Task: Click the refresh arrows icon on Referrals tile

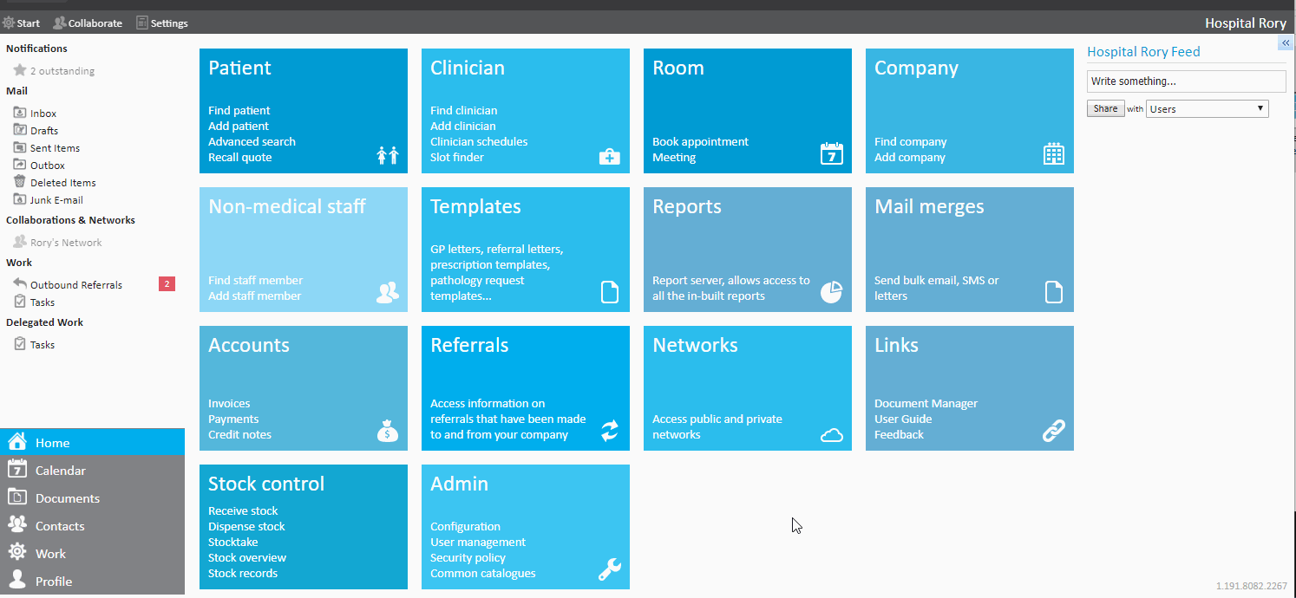Action: (609, 431)
